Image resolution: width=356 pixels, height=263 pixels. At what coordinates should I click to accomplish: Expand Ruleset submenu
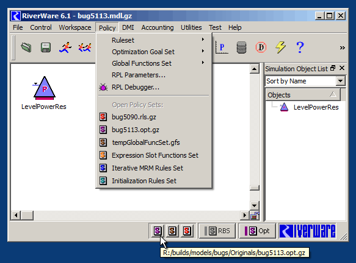click(154, 40)
